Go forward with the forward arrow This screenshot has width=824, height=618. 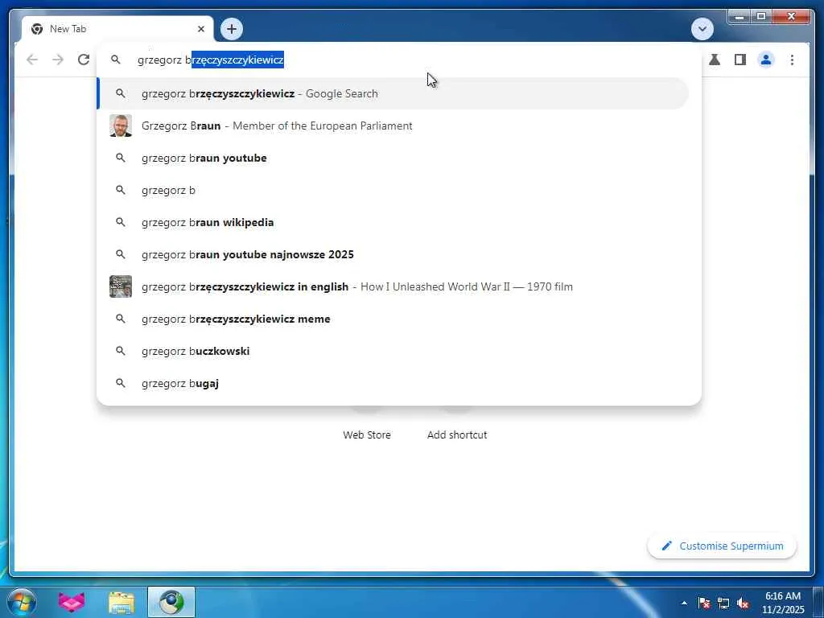pyautogui.click(x=58, y=60)
